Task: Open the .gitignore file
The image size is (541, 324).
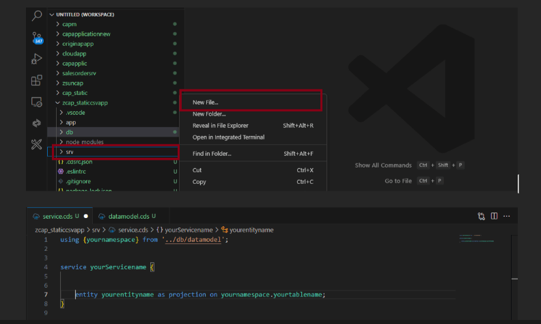Action: 79,181
